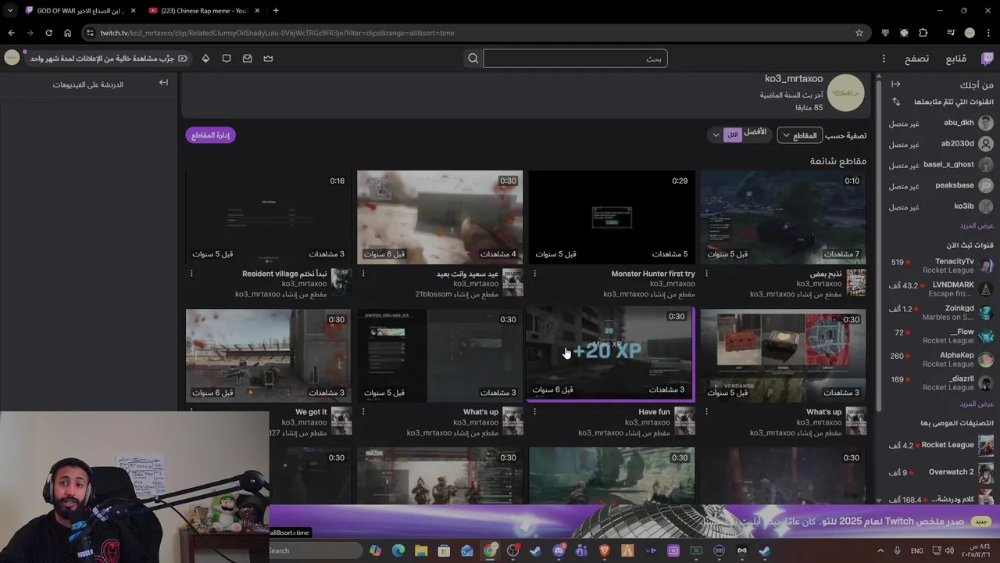Click the search magnifier icon
1000x563 pixels.
point(473,59)
